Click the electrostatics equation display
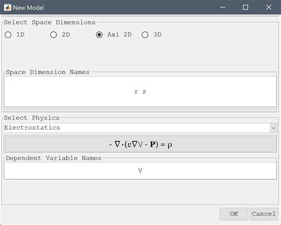Viewport: 281px width, 225px height. pos(140,144)
